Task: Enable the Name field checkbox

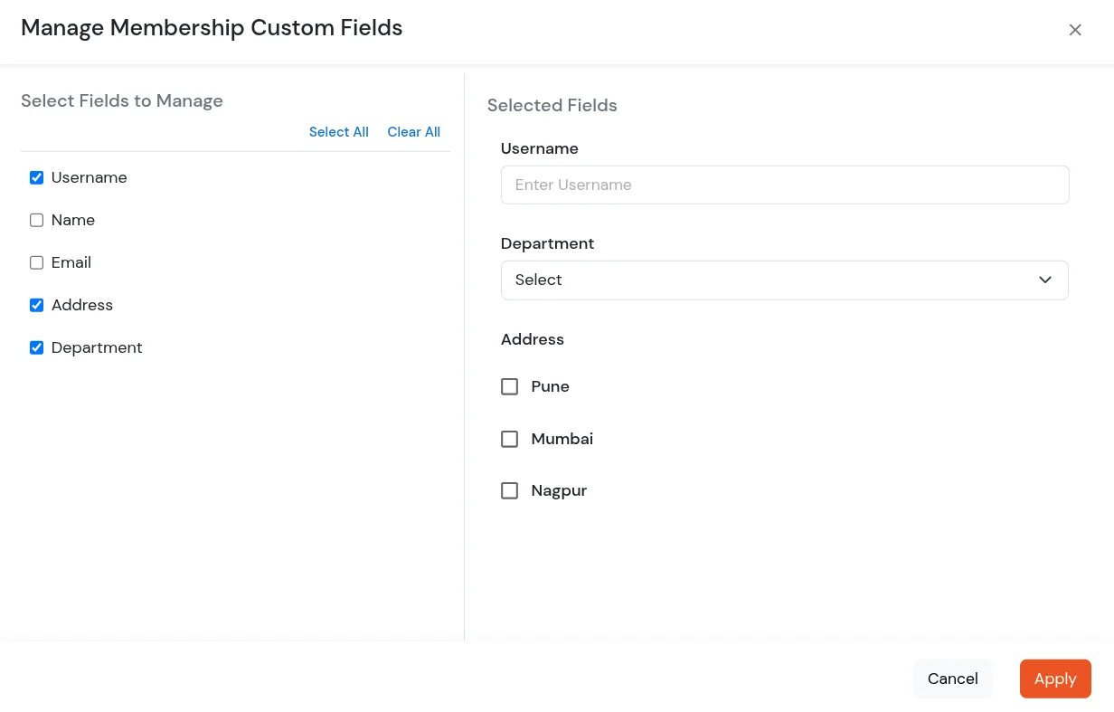Action: (36, 220)
